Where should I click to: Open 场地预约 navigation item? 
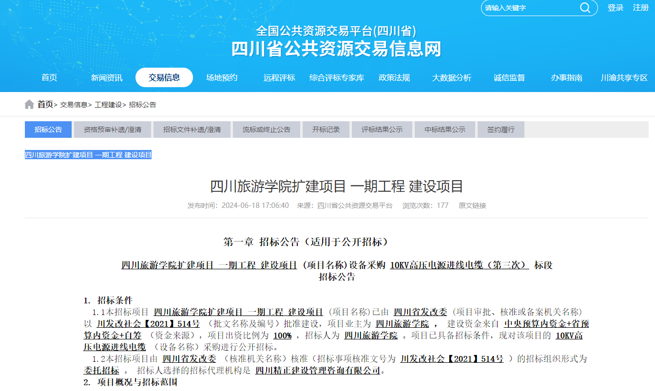click(x=222, y=78)
